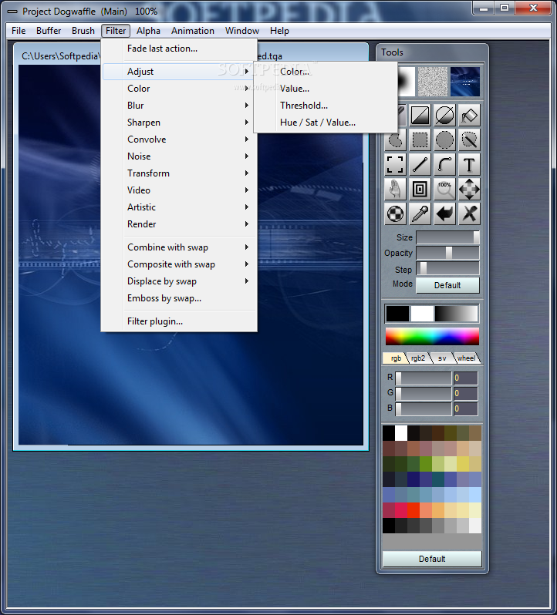Open the Alpha menu

coord(148,31)
